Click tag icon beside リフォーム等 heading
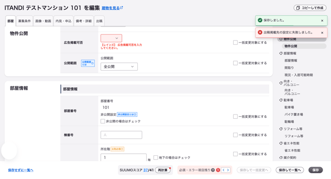 (x=281, y=129)
